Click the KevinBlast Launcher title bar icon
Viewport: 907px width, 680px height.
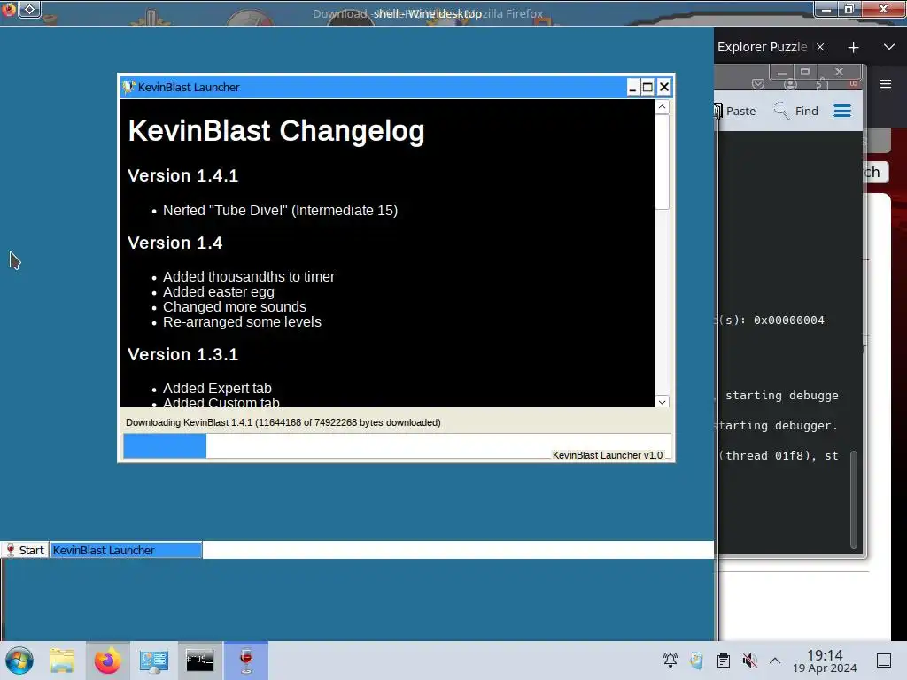tap(128, 87)
